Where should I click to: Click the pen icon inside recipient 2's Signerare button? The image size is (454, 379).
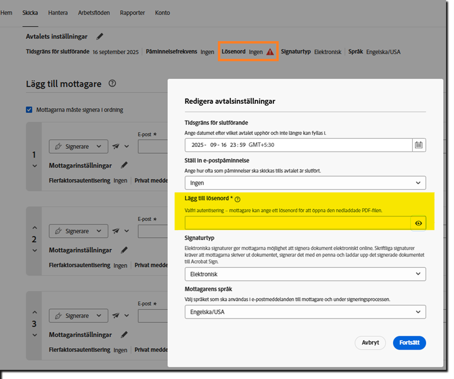(x=58, y=231)
